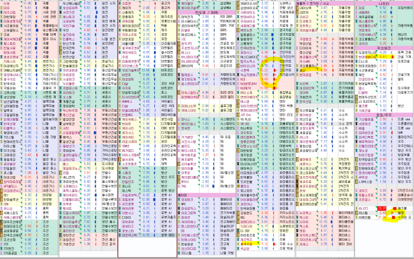The image size is (414, 259).
Task: Click the 하나투어 stock name
Action: tap(246, 128)
